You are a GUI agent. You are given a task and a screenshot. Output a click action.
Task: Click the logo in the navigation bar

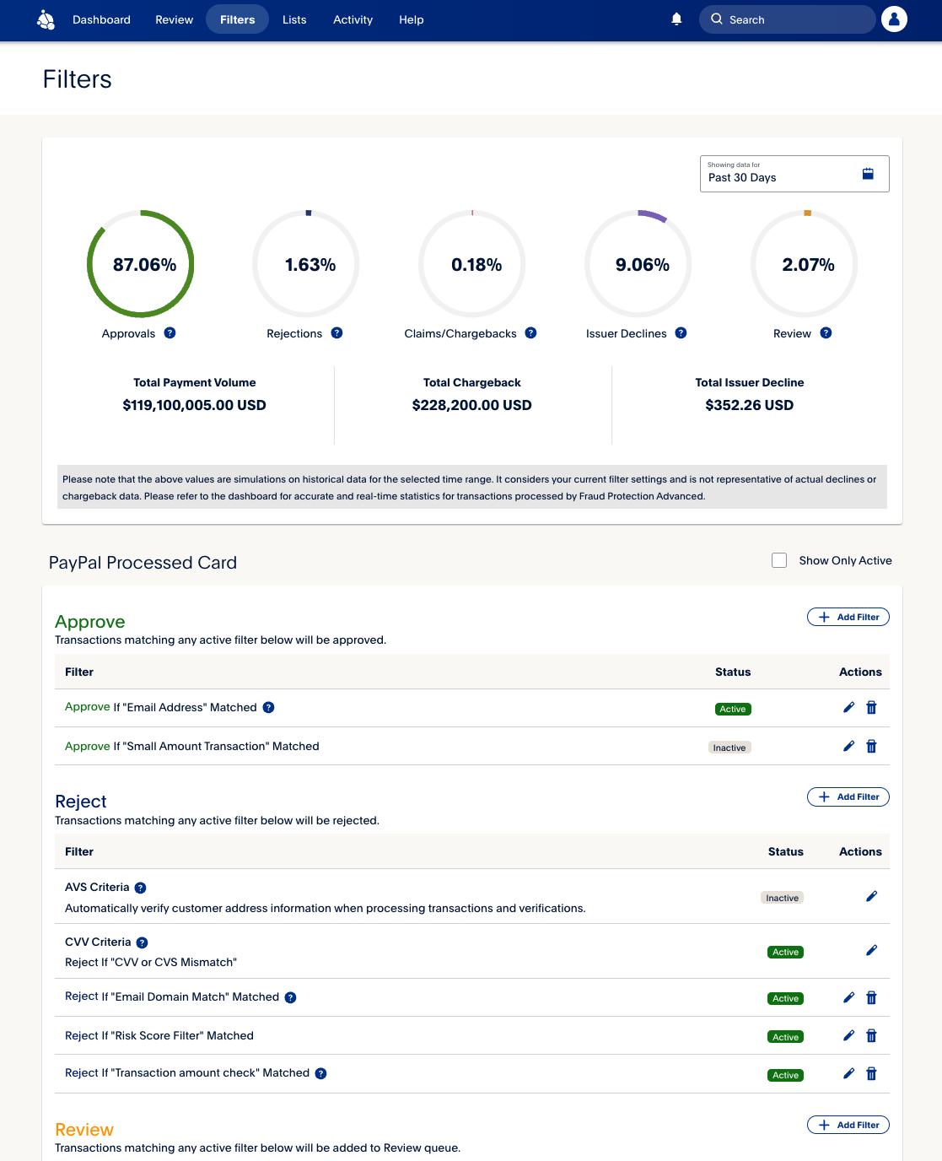(x=46, y=19)
